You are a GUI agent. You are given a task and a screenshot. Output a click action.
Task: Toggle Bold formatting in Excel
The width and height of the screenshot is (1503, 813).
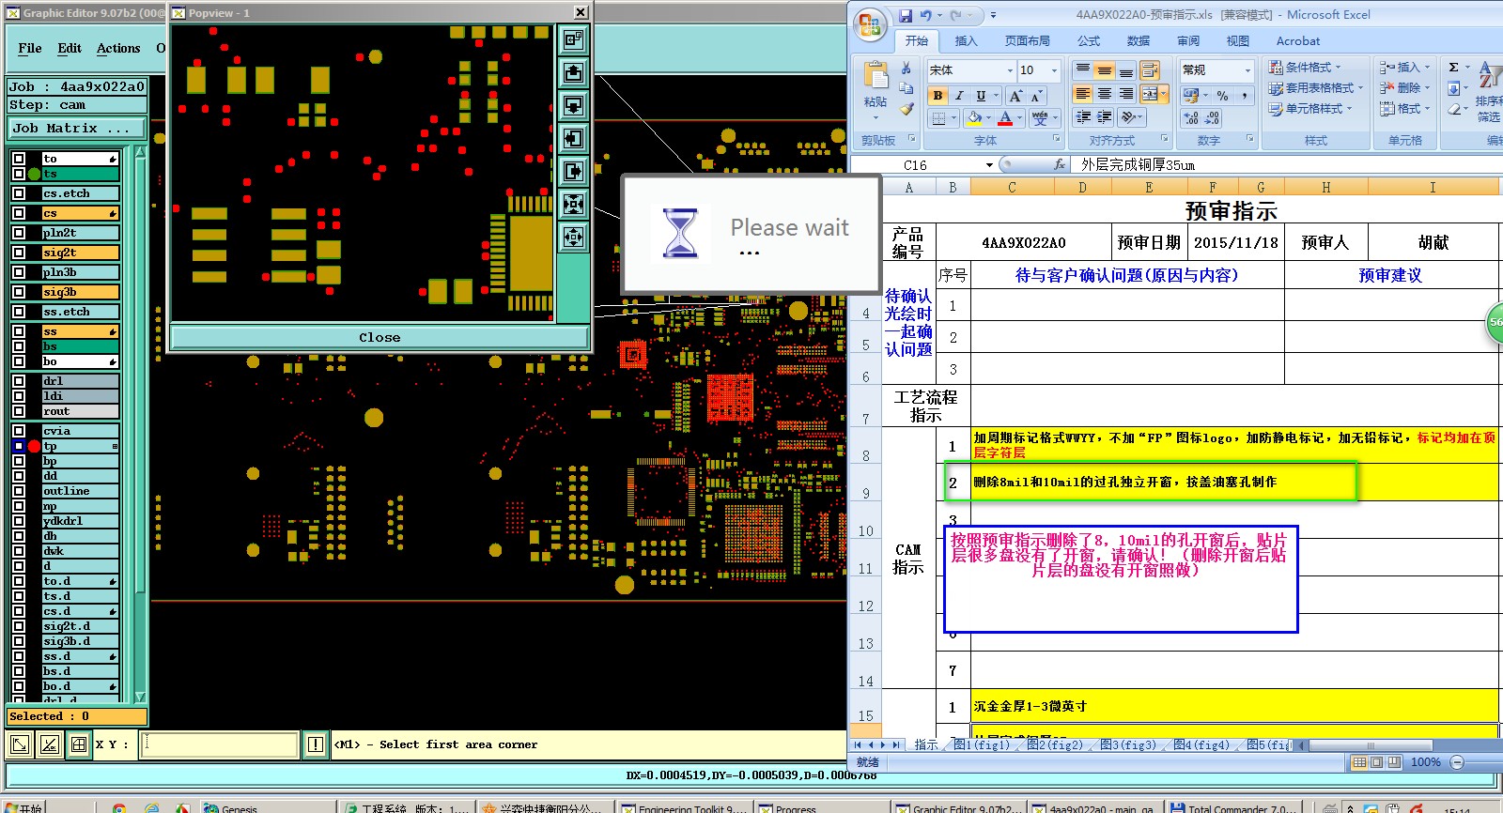coord(937,96)
